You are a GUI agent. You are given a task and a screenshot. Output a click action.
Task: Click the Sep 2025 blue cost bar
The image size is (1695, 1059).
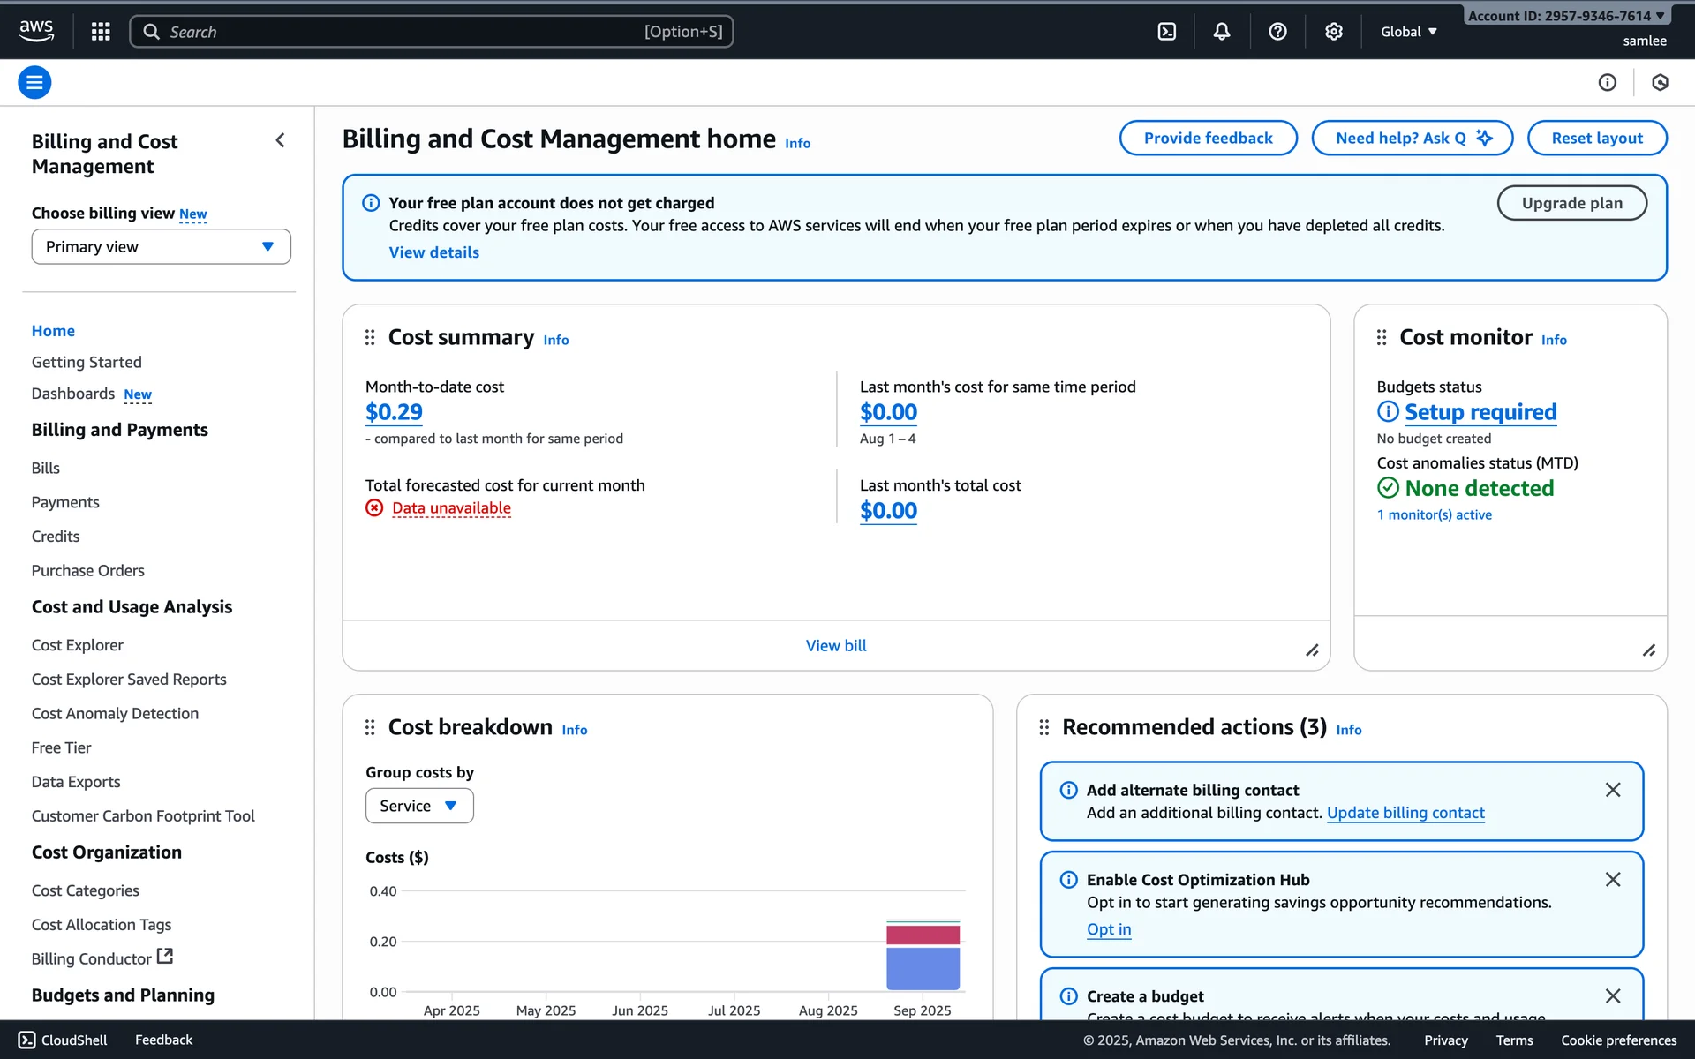[x=923, y=968]
